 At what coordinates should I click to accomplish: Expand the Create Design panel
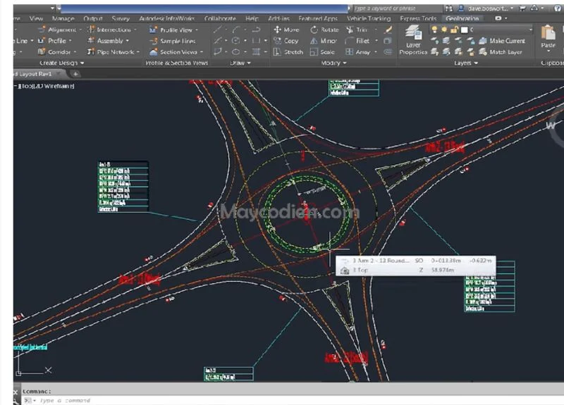tap(61, 63)
